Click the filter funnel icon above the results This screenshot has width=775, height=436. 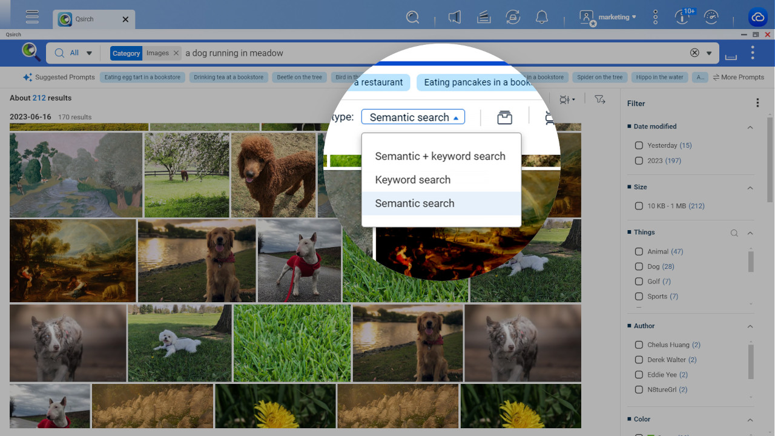tap(599, 99)
